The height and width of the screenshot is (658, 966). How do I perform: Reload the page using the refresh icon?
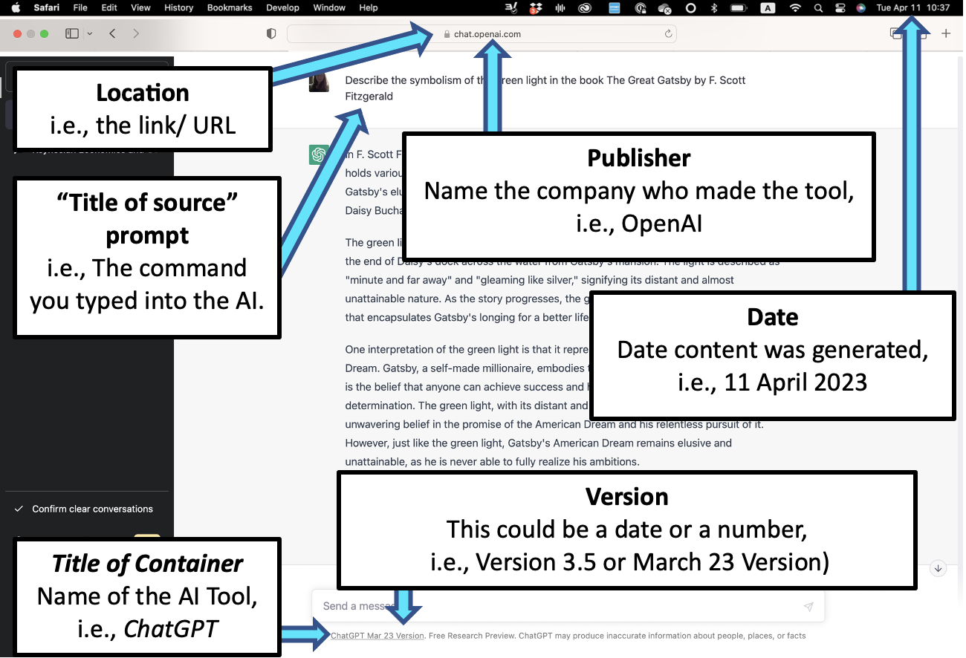click(667, 33)
